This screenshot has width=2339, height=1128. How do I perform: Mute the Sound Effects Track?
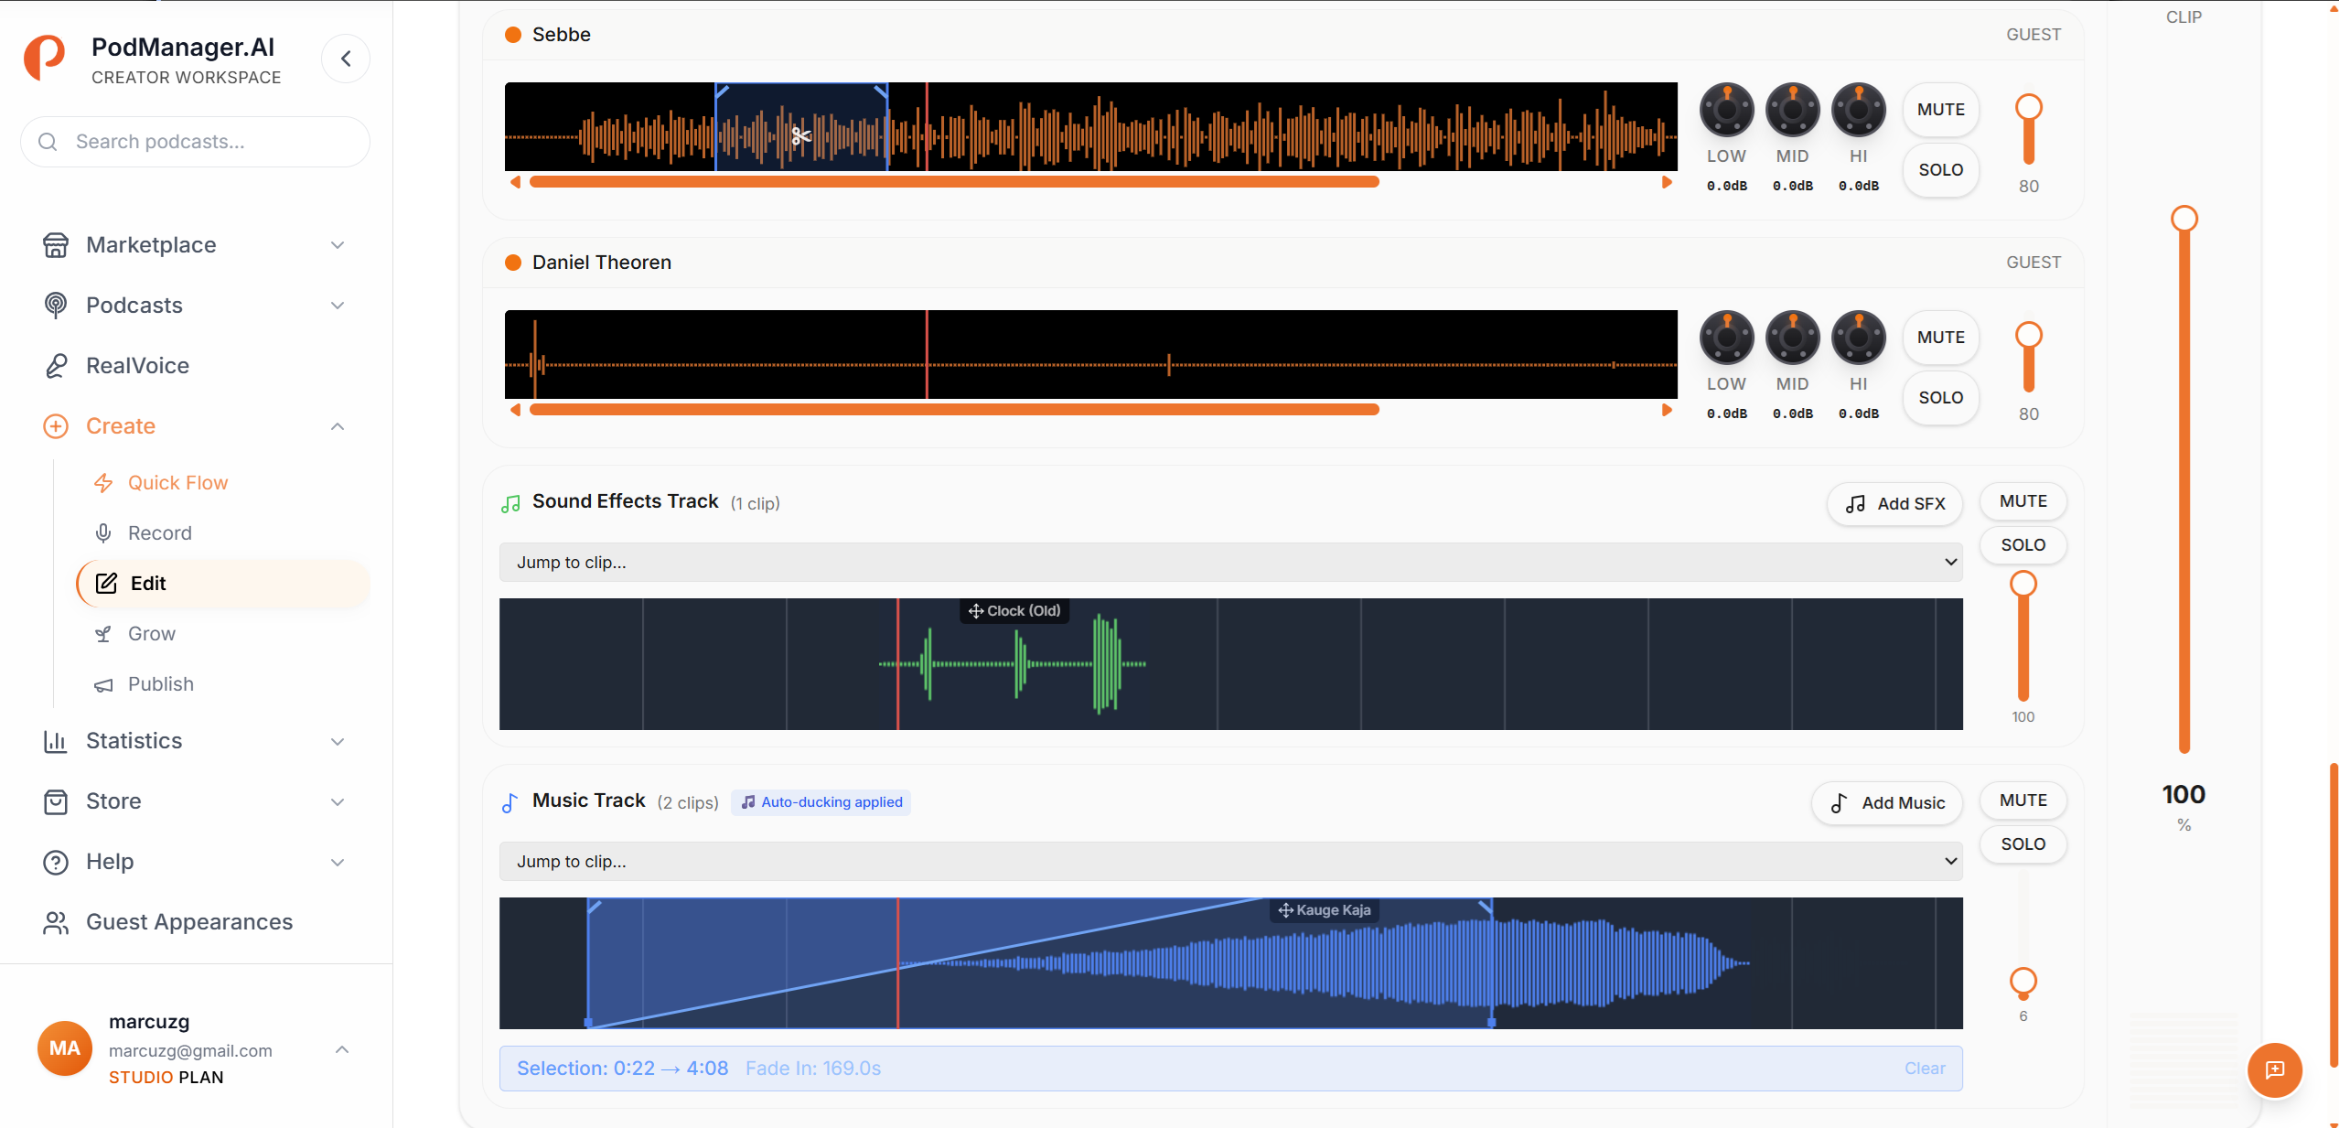(2022, 501)
